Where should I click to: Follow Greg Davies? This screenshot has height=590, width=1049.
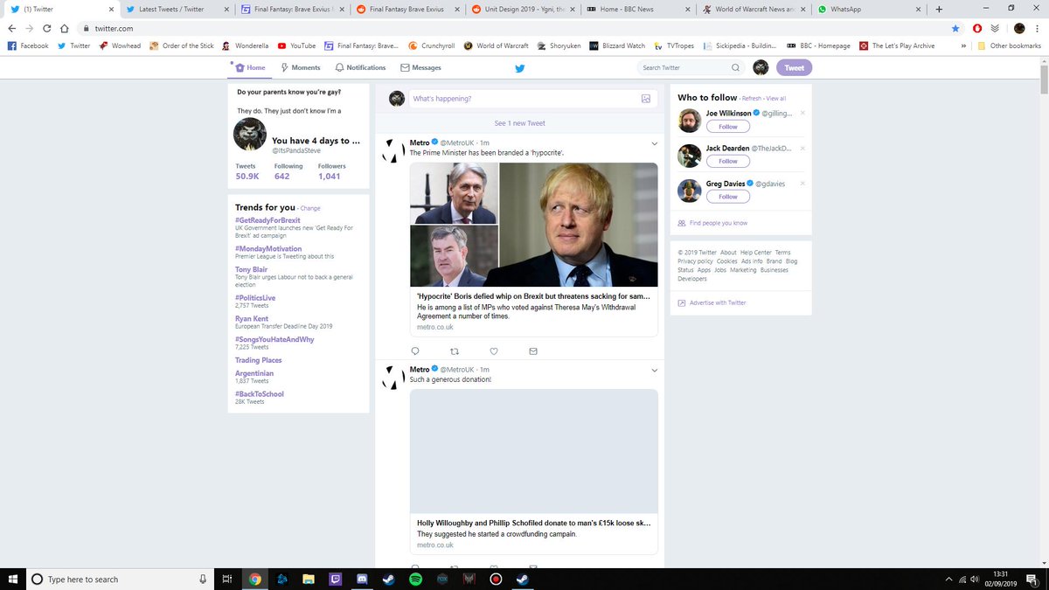(x=728, y=197)
